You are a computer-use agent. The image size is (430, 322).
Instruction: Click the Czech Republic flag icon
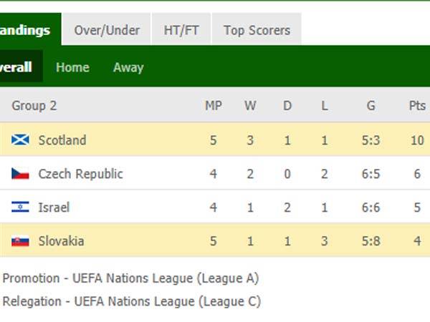[20, 173]
